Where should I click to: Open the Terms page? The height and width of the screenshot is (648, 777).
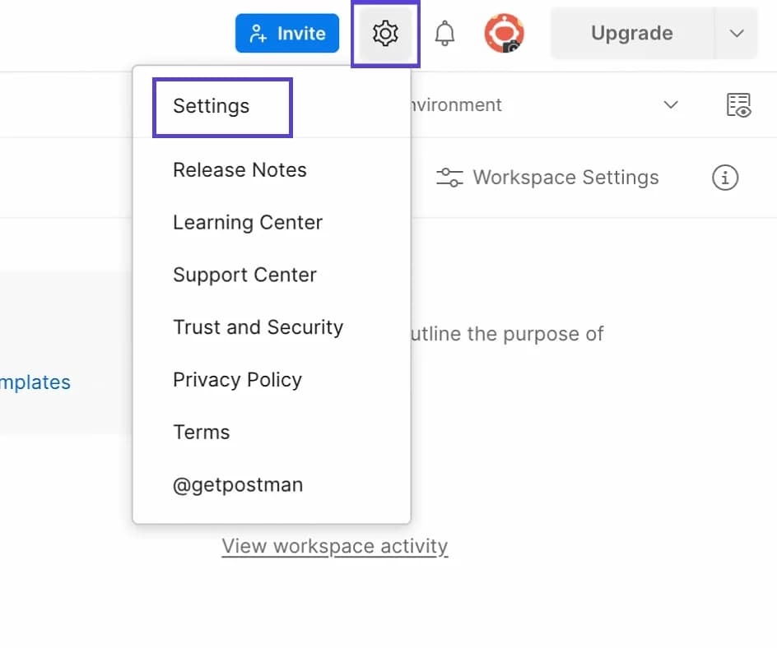[202, 432]
